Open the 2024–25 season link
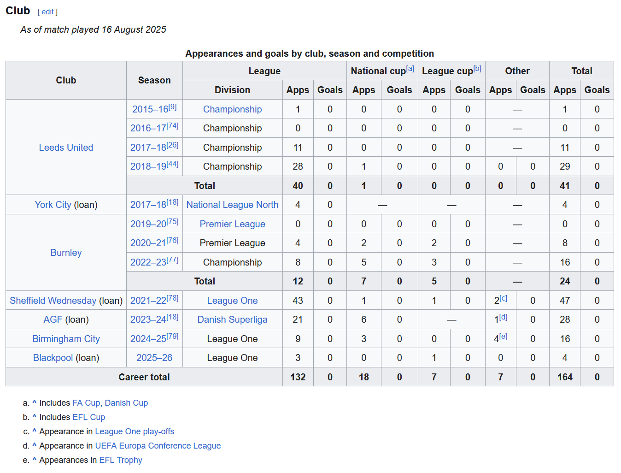The image size is (621, 473). point(148,339)
